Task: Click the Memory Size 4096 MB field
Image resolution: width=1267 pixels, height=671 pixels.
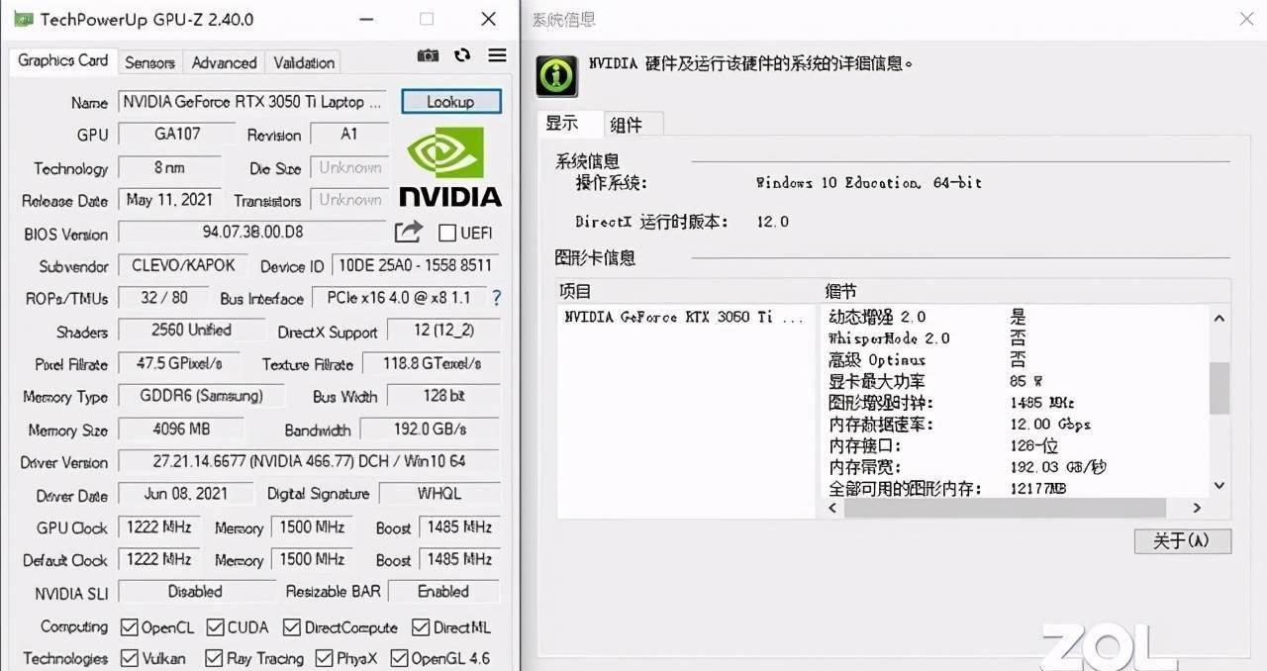Action: 181,430
